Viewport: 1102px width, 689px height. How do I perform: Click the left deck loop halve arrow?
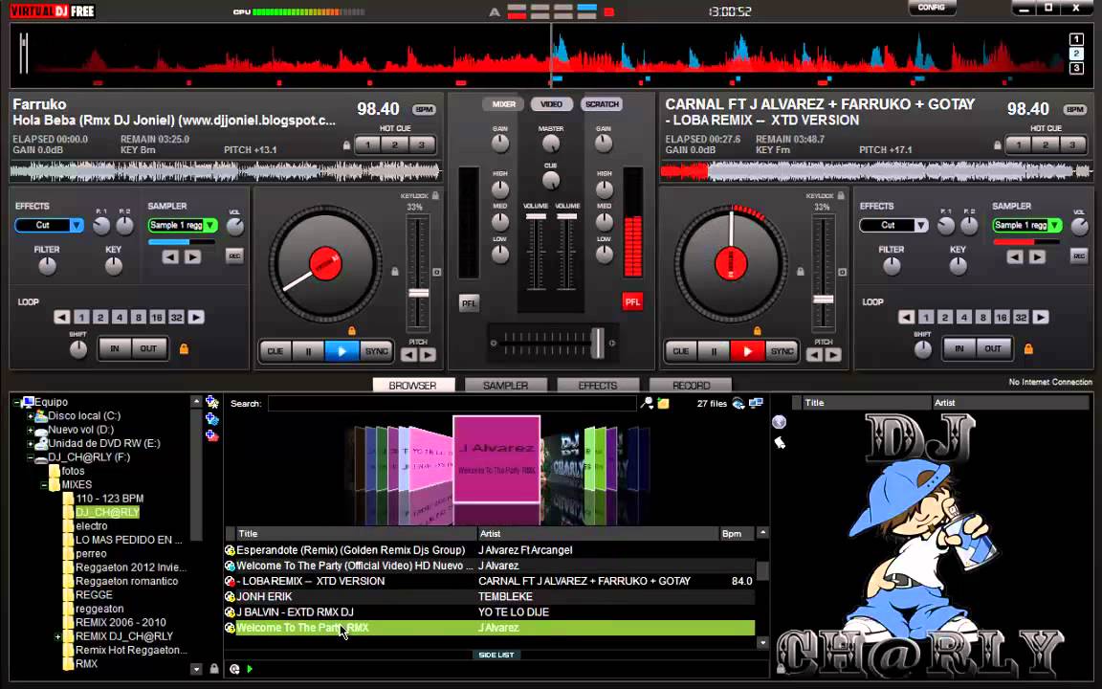point(62,317)
